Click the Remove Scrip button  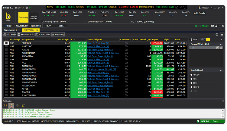point(26,34)
